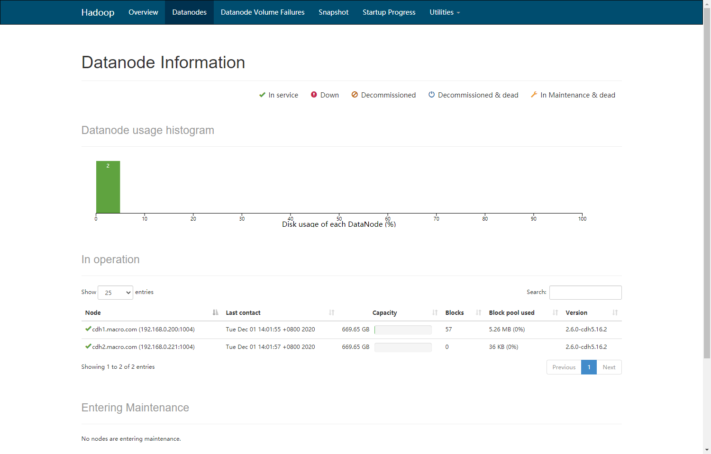Expand the Utilities menu
The width and height of the screenshot is (711, 454).
pos(445,12)
